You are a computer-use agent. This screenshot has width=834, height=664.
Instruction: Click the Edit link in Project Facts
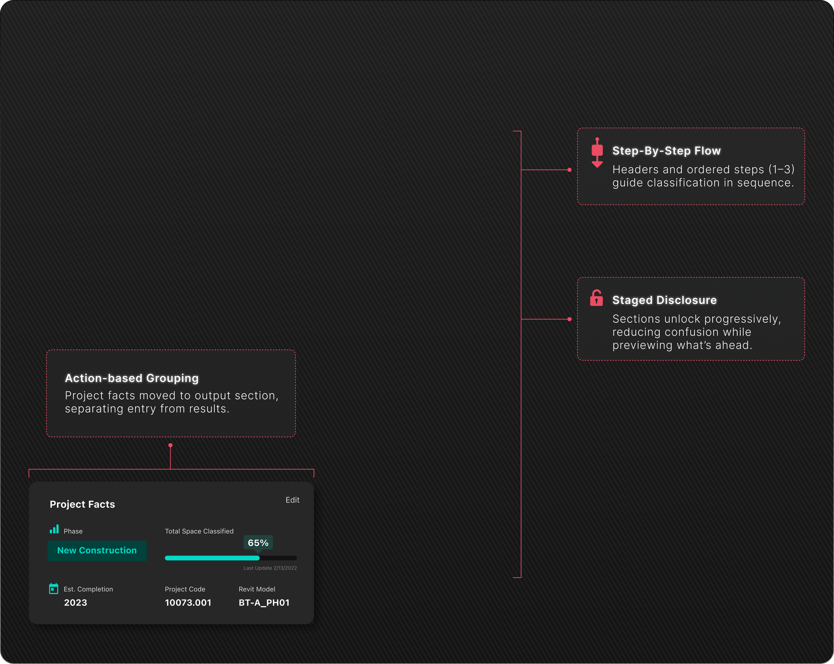[292, 500]
